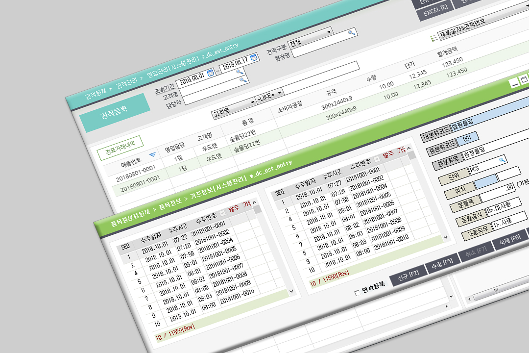The height and width of the screenshot is (353, 529).
Task: Click 소비자공정 column header
Action: pyautogui.click(x=290, y=107)
